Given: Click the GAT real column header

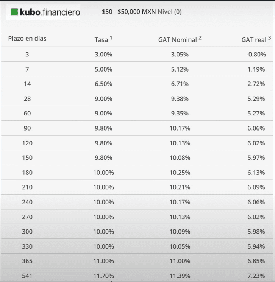Looking at the screenshot, I should (x=254, y=40).
